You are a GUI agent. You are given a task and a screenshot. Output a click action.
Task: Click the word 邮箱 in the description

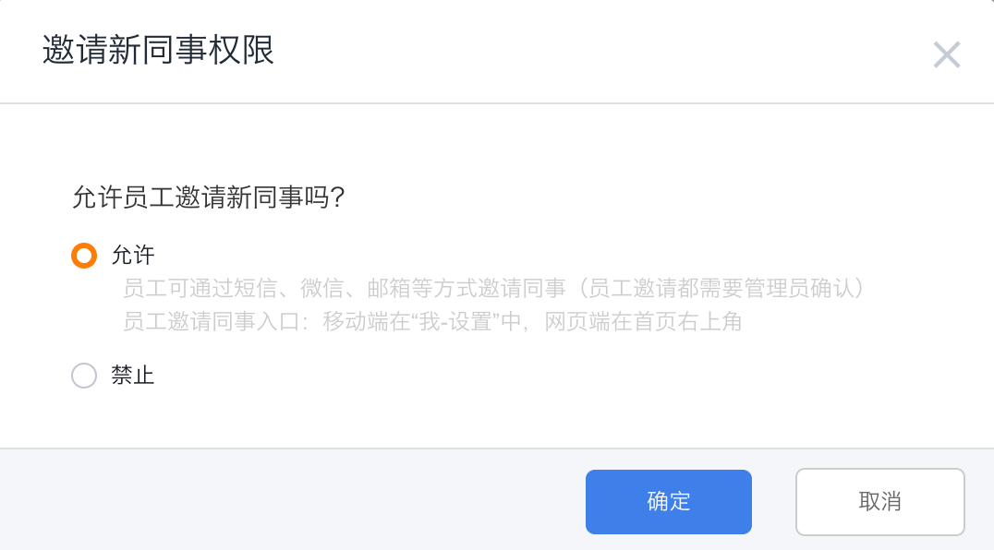tap(389, 289)
